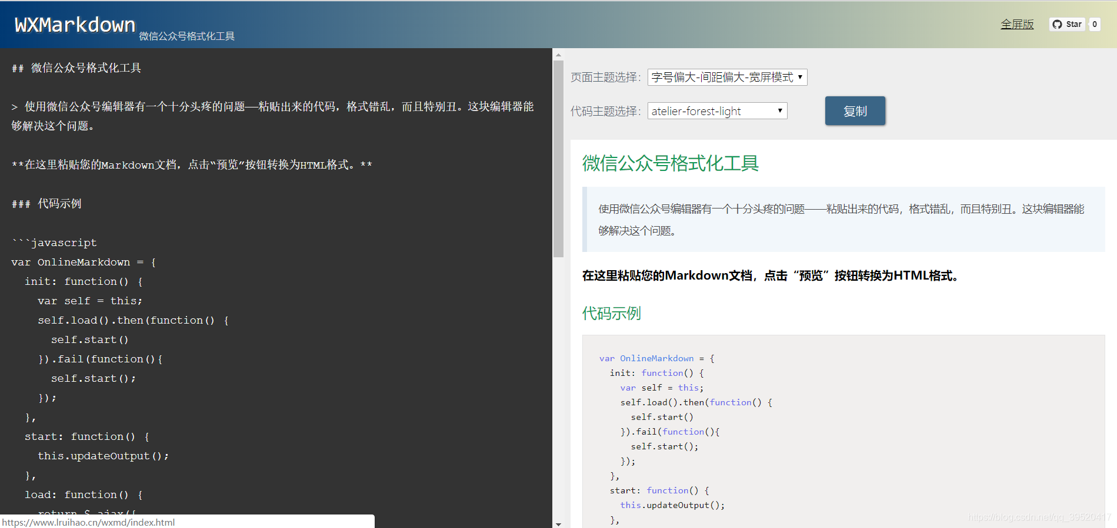Screen dimensions: 1117x528
Task: Open the GitHub star count badge
Action: [x=1095, y=24]
